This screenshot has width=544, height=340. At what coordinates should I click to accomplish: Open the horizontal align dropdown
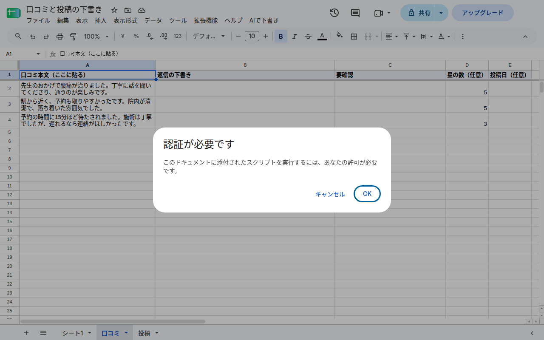click(391, 37)
